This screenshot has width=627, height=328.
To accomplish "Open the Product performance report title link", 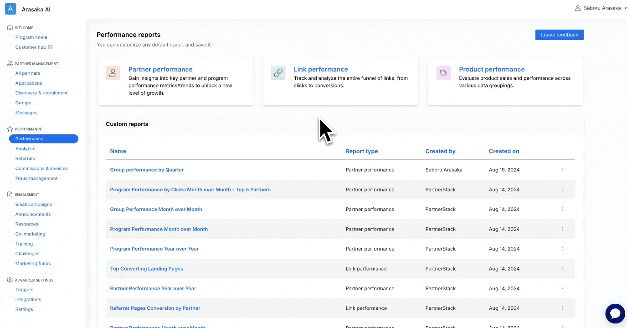I will click(x=492, y=69).
